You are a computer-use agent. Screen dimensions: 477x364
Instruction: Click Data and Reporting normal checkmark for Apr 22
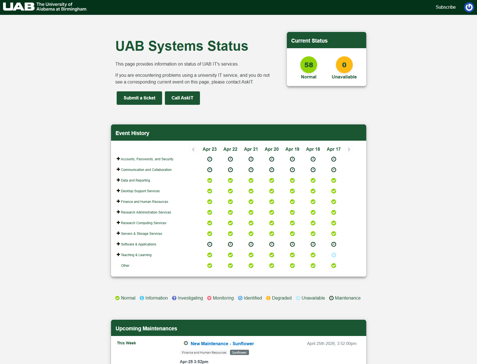230,180
